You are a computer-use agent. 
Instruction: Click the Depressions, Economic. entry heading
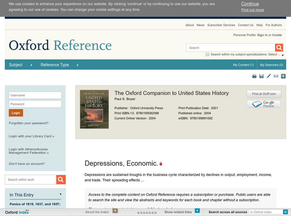[121, 163]
